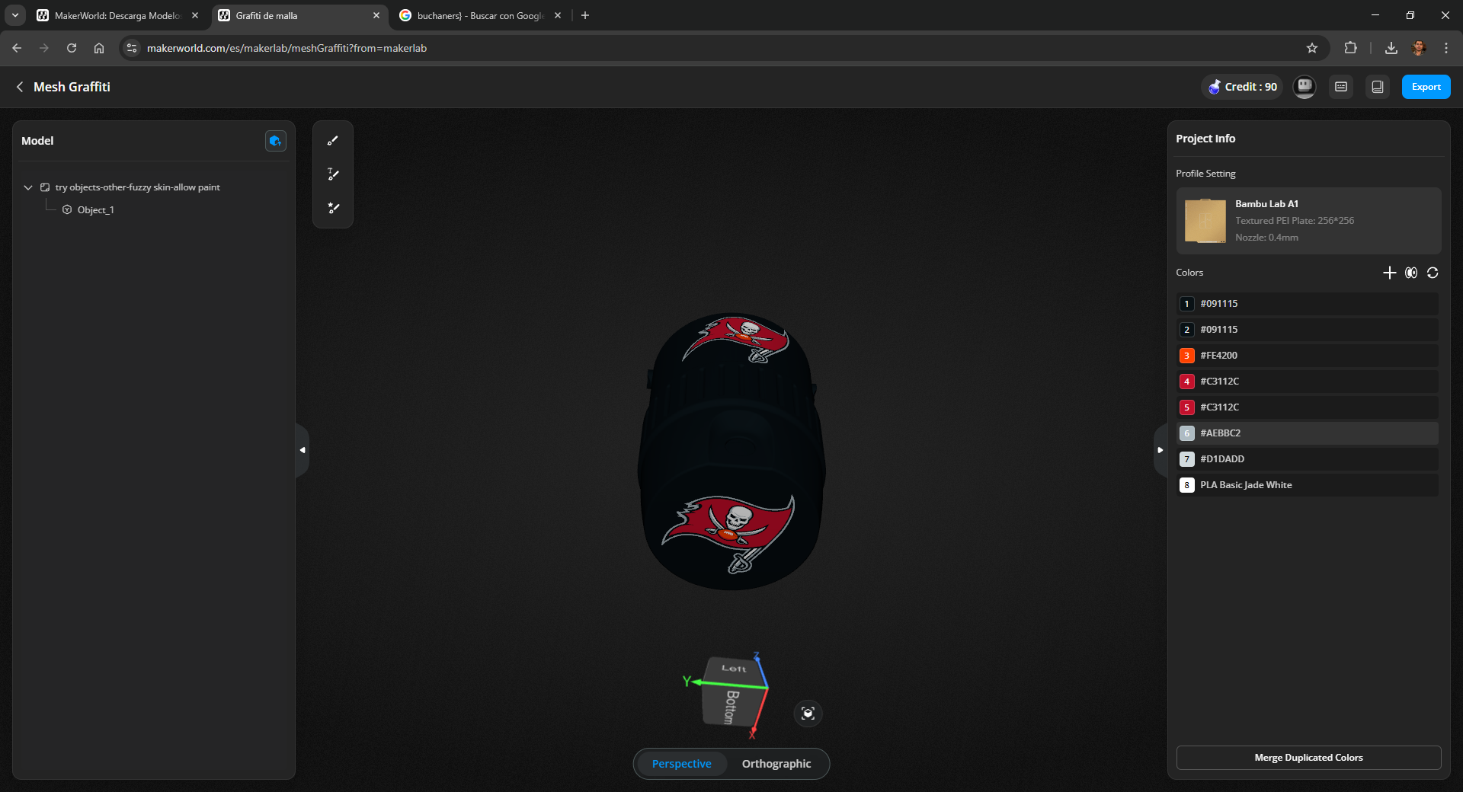Click the browser back button

(x=17, y=48)
